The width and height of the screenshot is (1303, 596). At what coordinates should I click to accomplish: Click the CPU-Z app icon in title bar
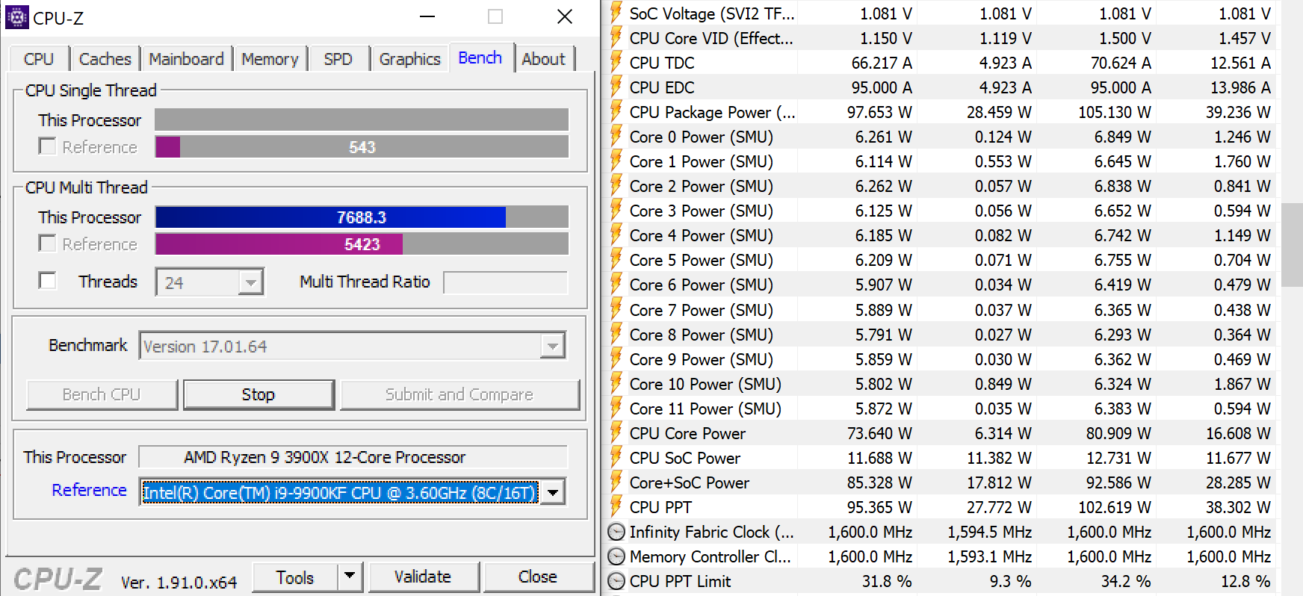click(x=16, y=17)
